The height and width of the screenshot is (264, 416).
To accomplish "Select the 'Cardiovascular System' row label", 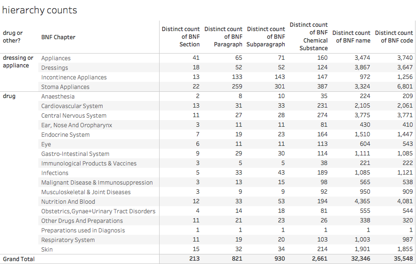I will [x=72, y=106].
